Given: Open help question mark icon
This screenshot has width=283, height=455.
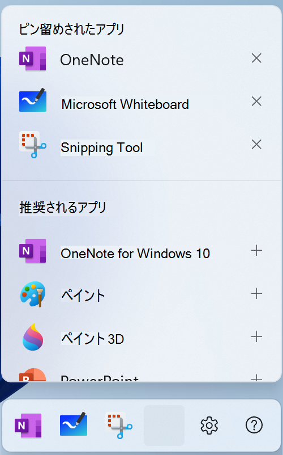Looking at the screenshot, I should click(x=254, y=425).
